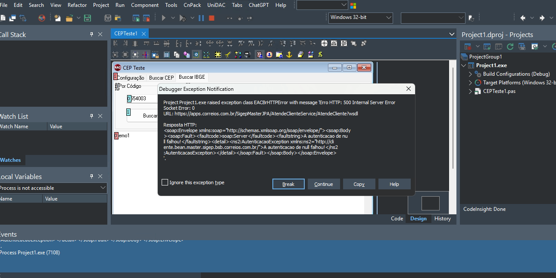This screenshot has height=278, width=556.
Task: Click the Watches tab in Watch List
Action: [x=11, y=160]
